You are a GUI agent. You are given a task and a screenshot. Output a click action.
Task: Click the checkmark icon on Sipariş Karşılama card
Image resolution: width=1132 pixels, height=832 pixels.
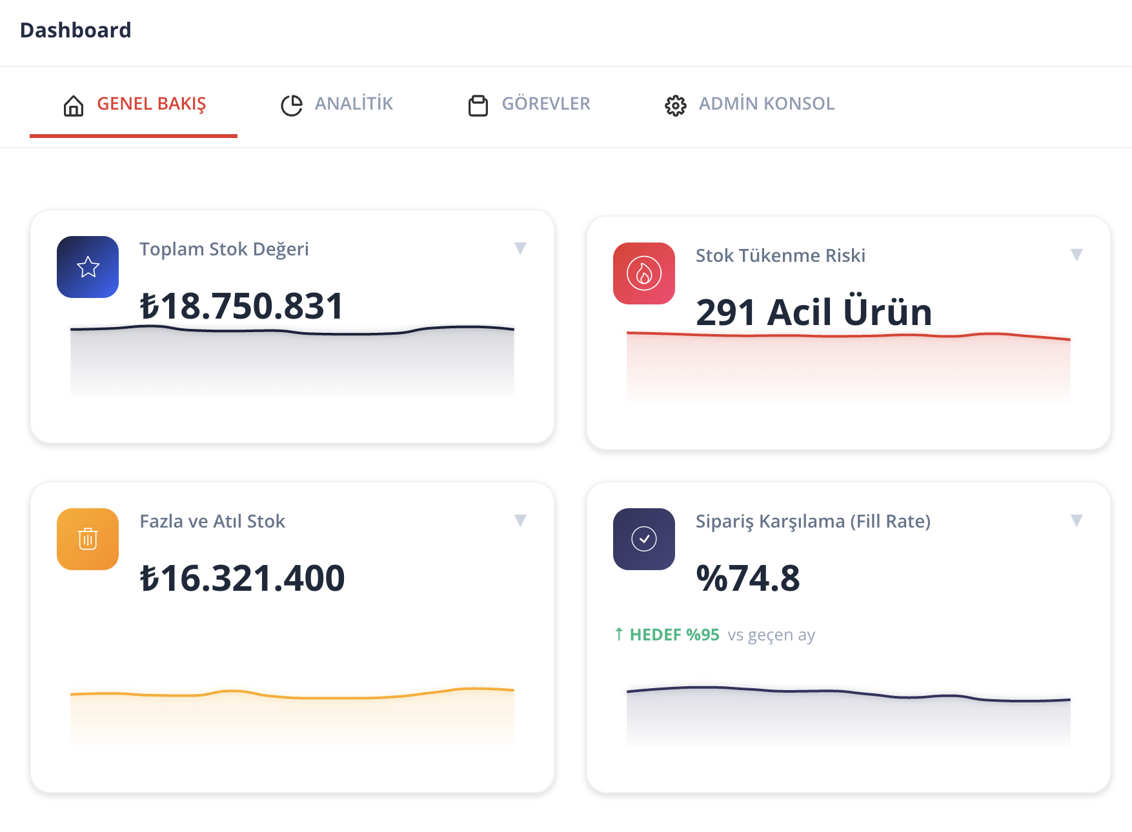click(x=643, y=539)
